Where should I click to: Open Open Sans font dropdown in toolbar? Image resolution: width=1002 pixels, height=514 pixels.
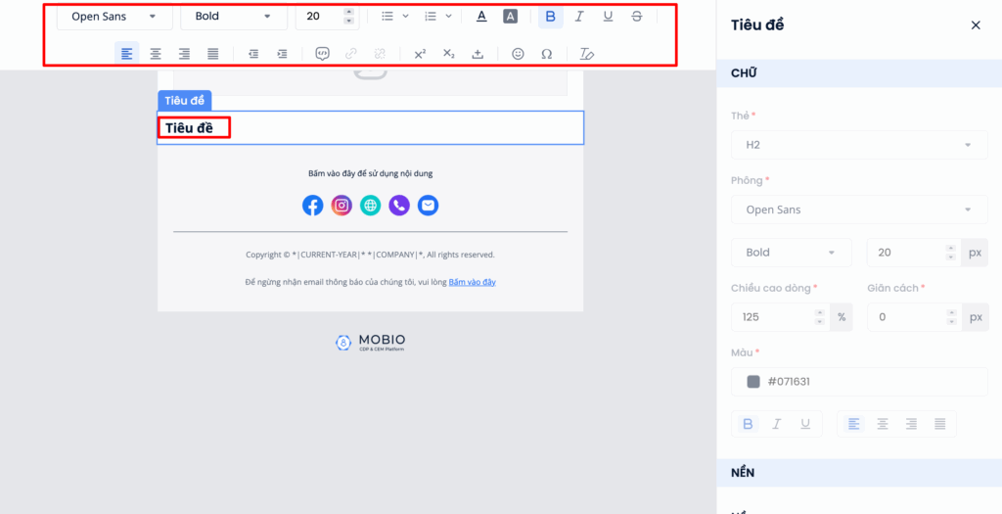(x=114, y=17)
